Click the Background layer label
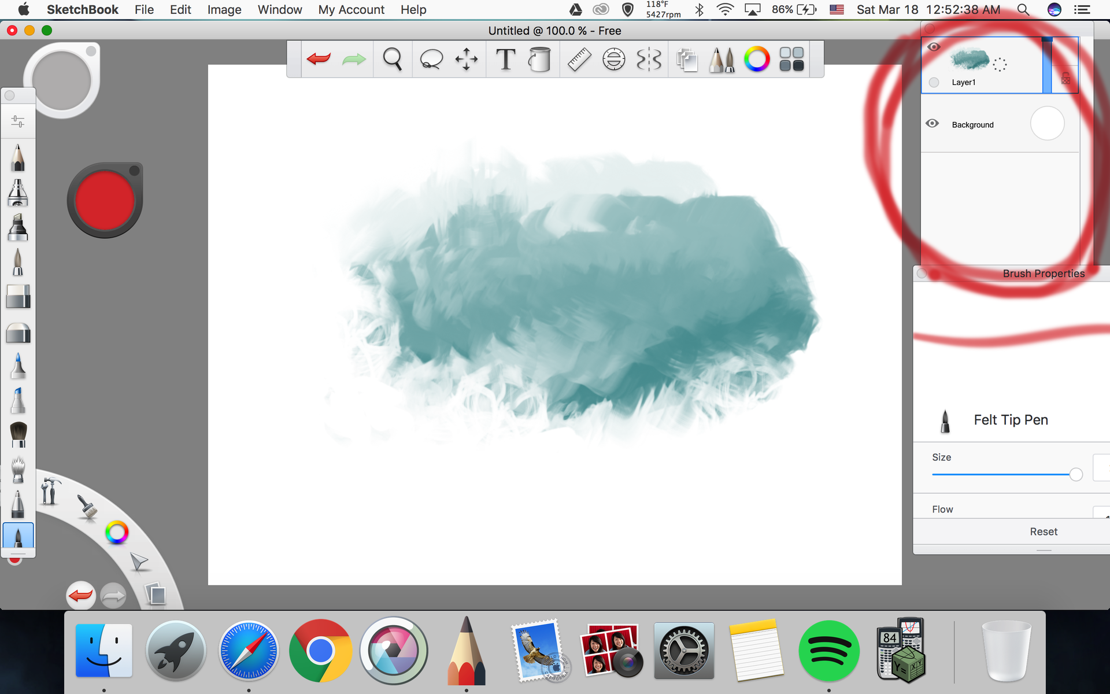The image size is (1110, 694). 972,125
